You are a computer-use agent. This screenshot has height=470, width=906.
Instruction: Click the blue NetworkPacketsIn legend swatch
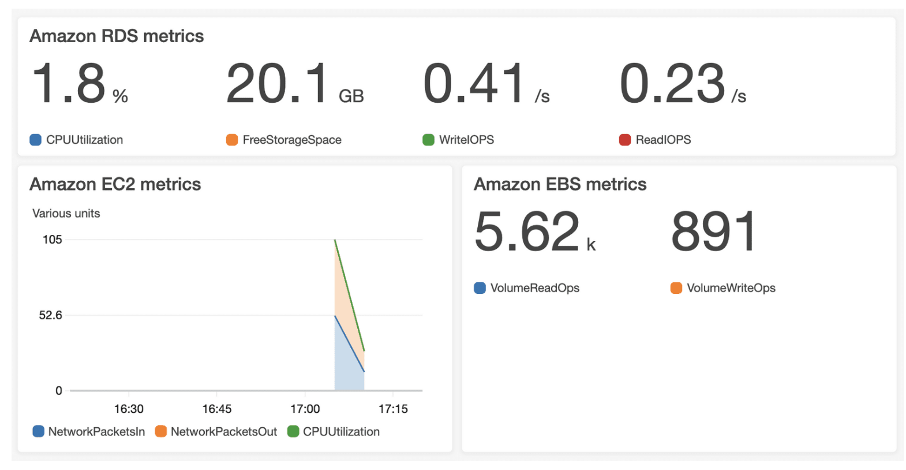click(x=39, y=431)
